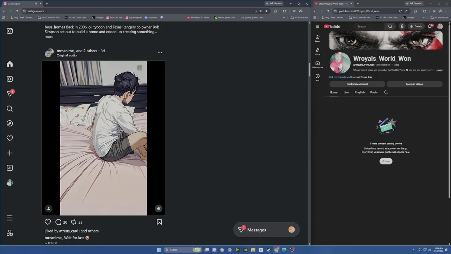
Task: Show tagged people on the reel
Action: point(49,208)
